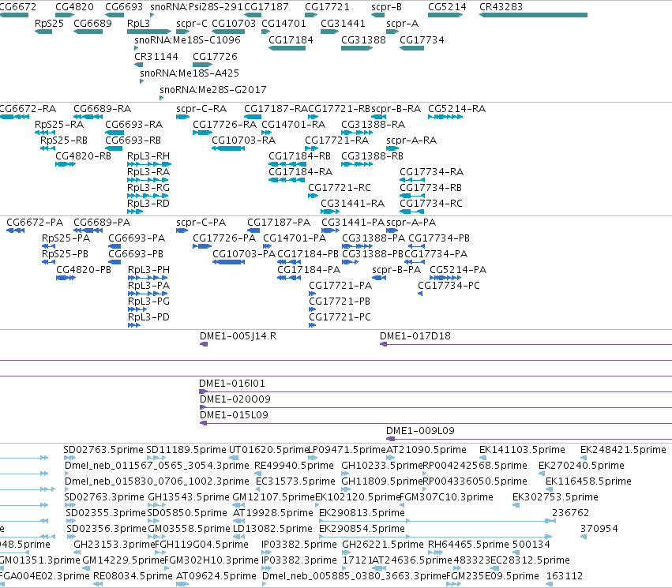Select EST GH23153.3prime
The width and height of the screenshot is (672, 588).
pos(114,545)
